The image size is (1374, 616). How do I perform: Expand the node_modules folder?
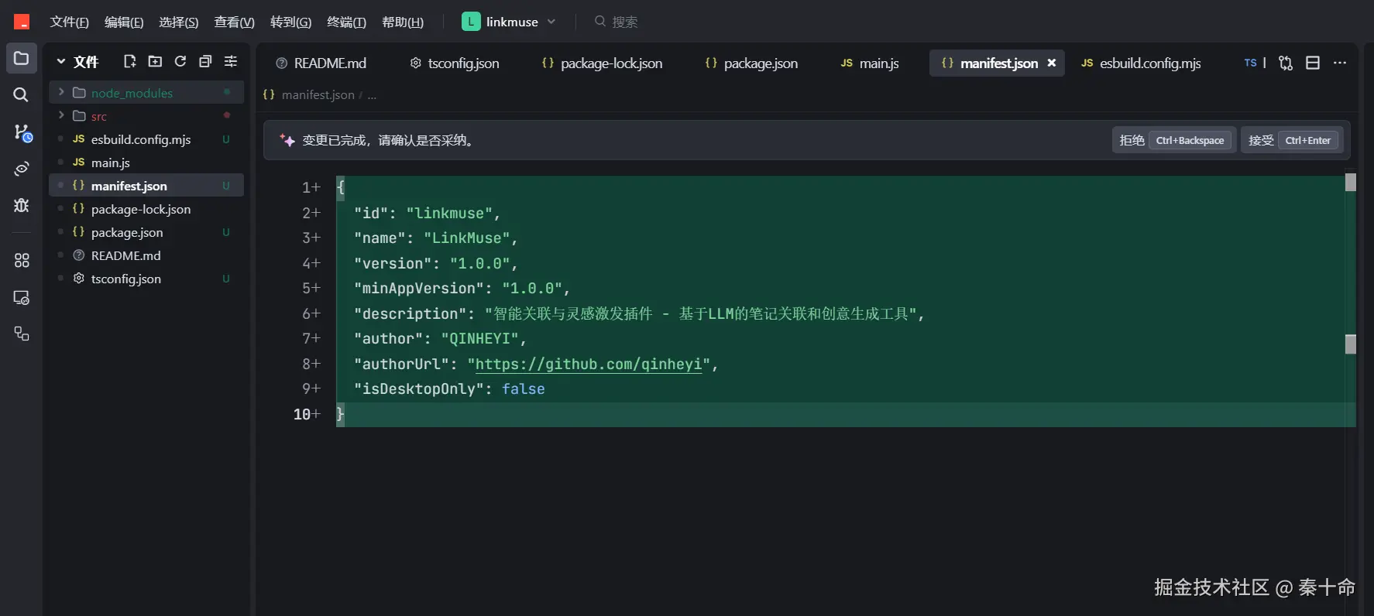coord(61,93)
